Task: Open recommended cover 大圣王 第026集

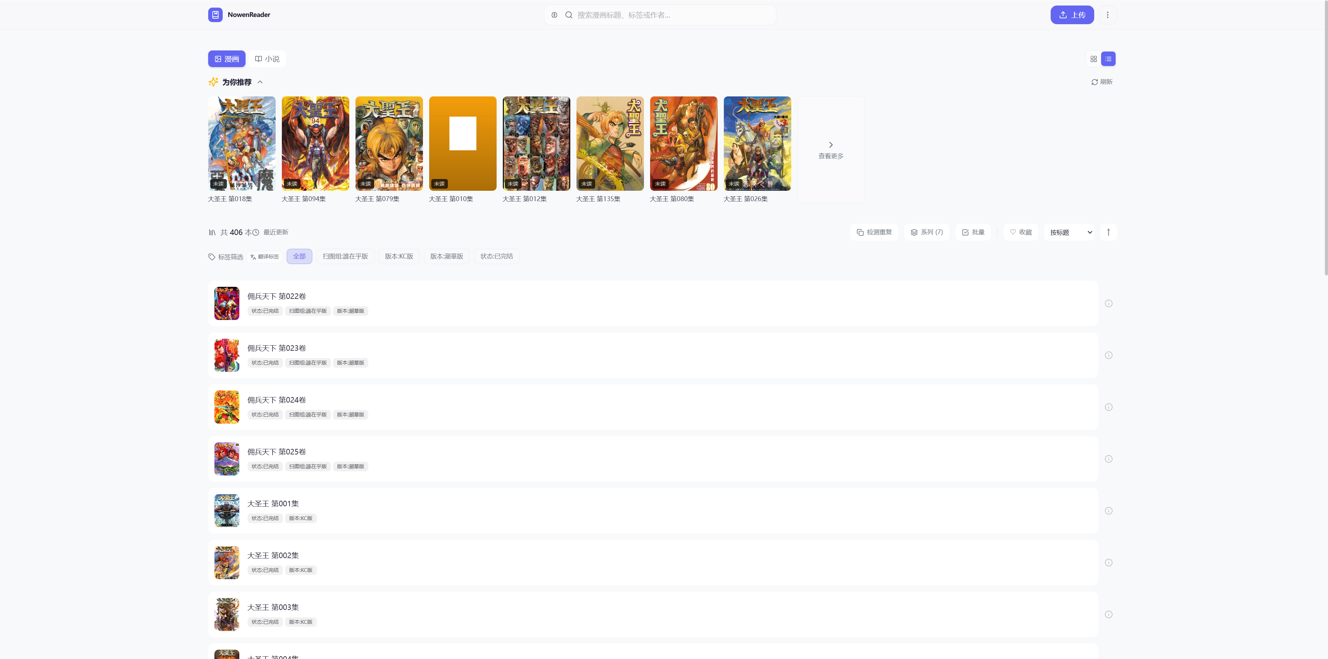Action: click(x=757, y=144)
